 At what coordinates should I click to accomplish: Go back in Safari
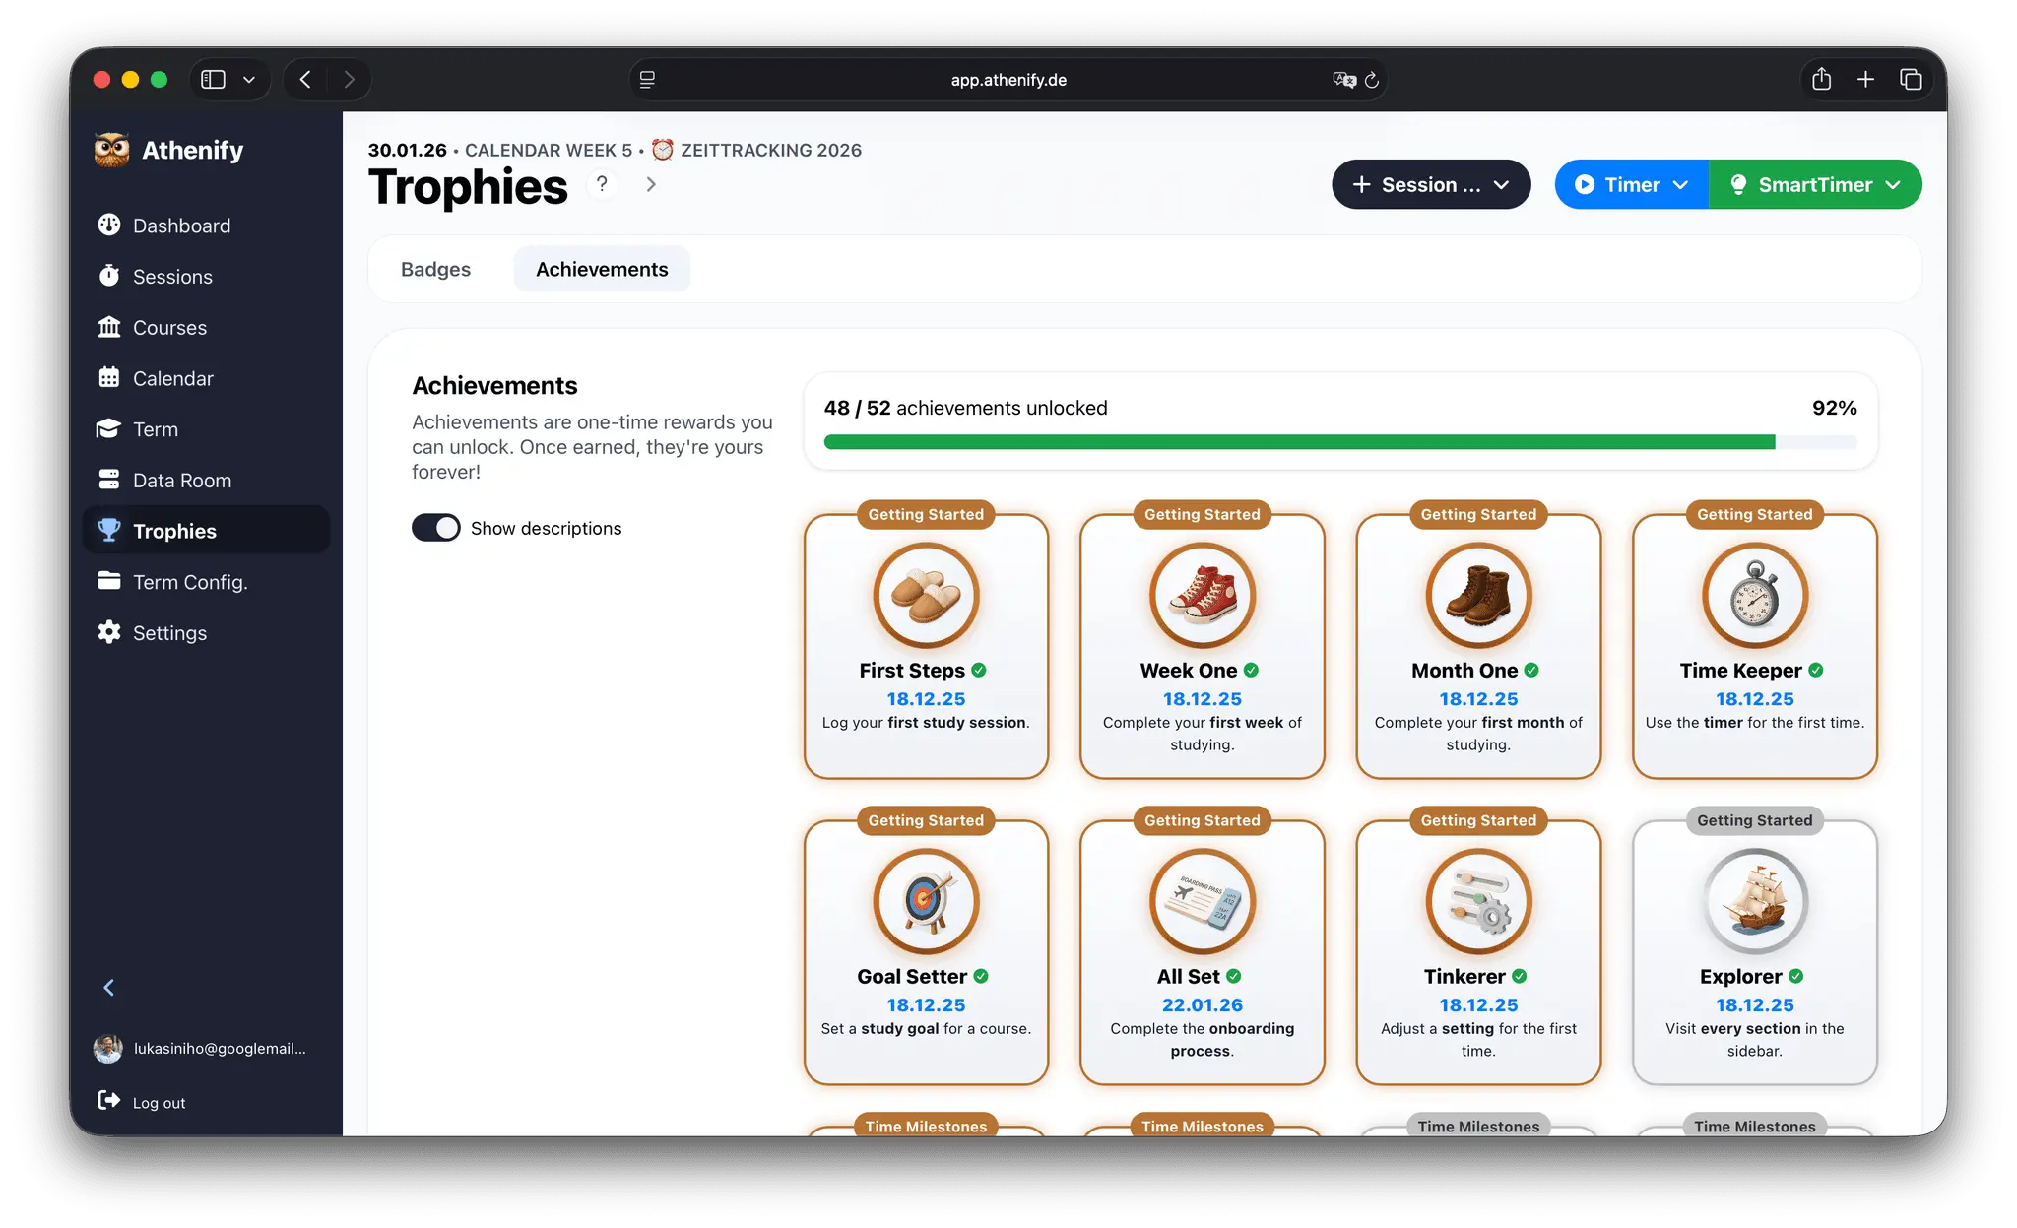pyautogui.click(x=305, y=79)
